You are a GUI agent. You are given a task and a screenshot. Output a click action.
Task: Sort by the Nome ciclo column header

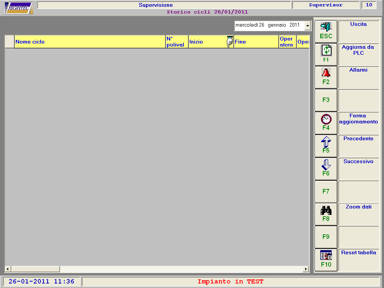pyautogui.click(x=90, y=42)
